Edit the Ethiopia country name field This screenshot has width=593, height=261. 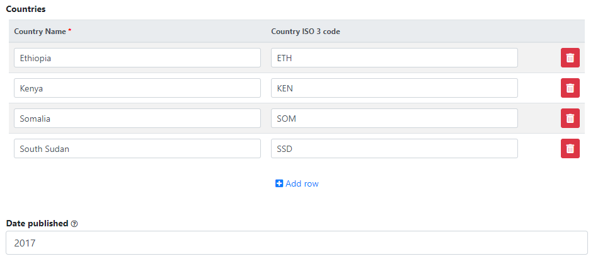(137, 57)
